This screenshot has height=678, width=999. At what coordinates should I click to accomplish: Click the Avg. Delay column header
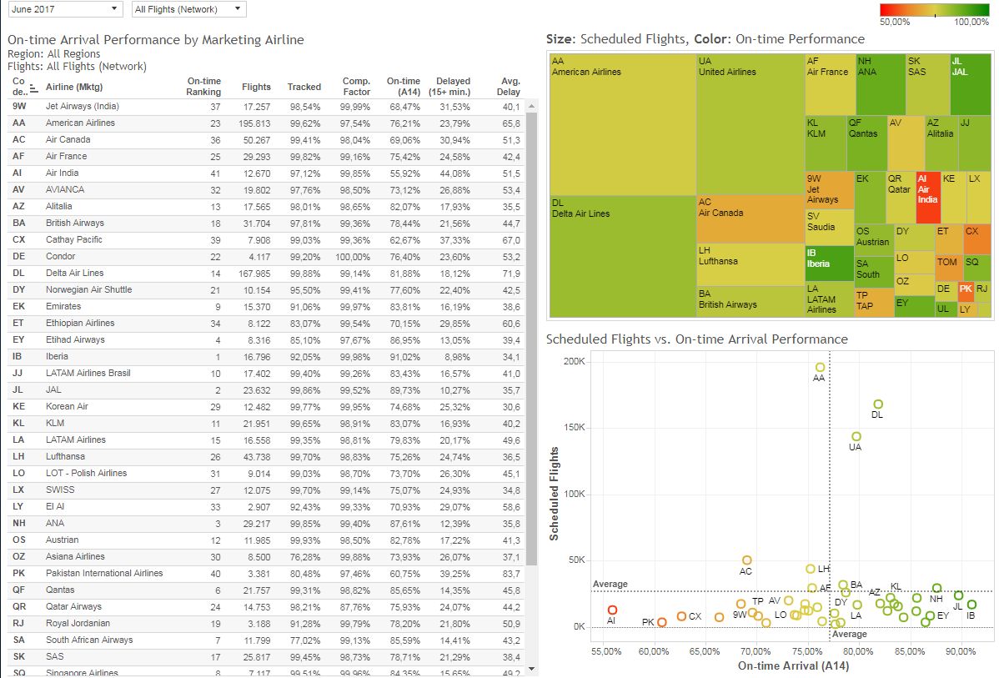509,87
